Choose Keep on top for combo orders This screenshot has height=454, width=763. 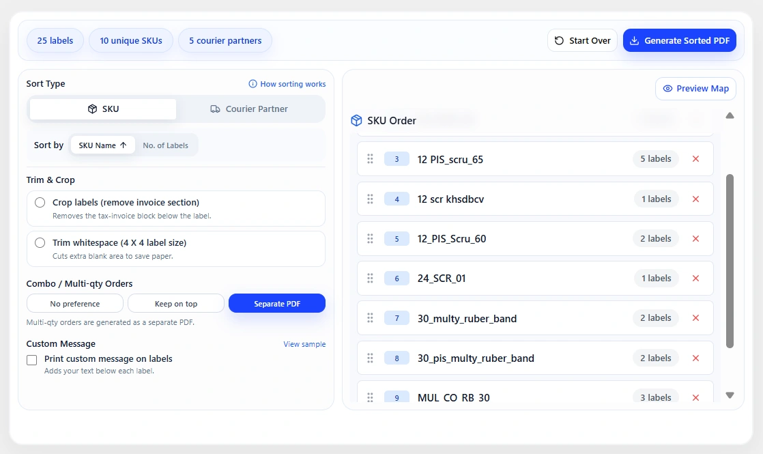click(x=176, y=303)
